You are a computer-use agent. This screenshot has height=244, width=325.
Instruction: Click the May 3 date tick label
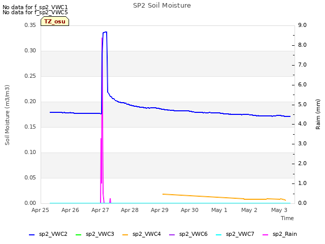[x=279, y=210]
